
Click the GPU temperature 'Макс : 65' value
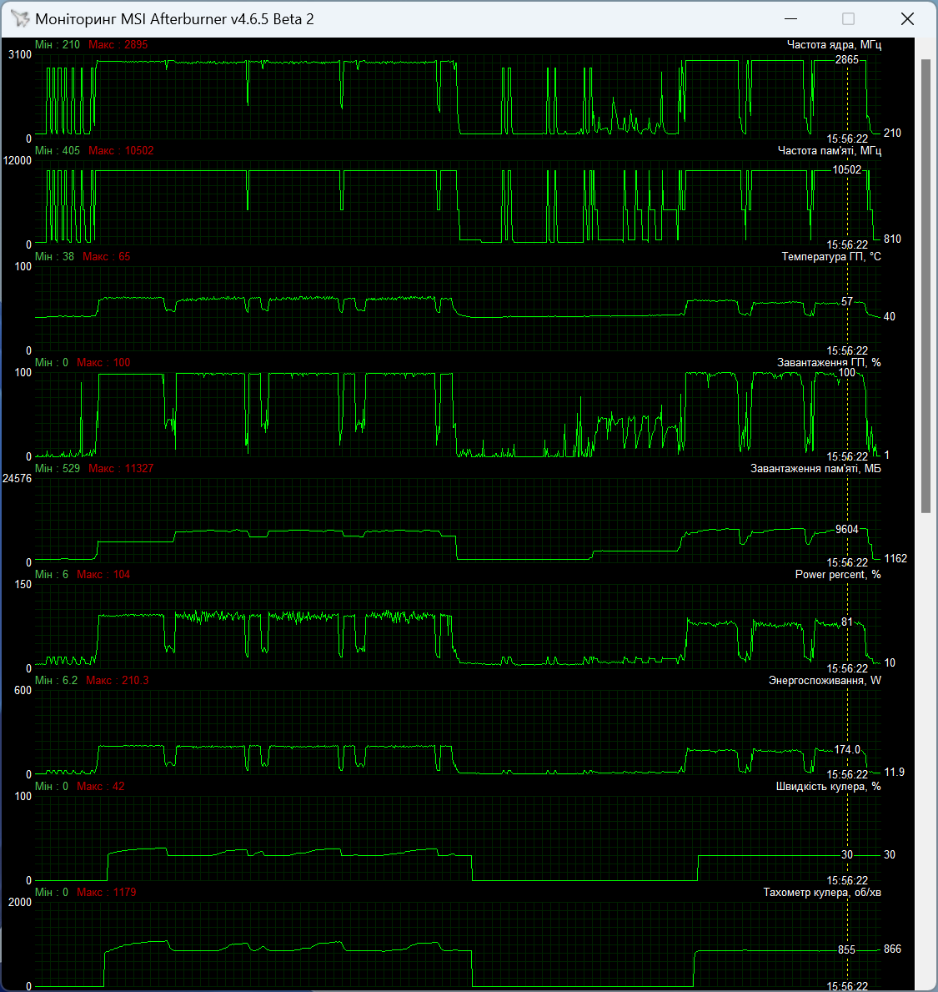[106, 257]
